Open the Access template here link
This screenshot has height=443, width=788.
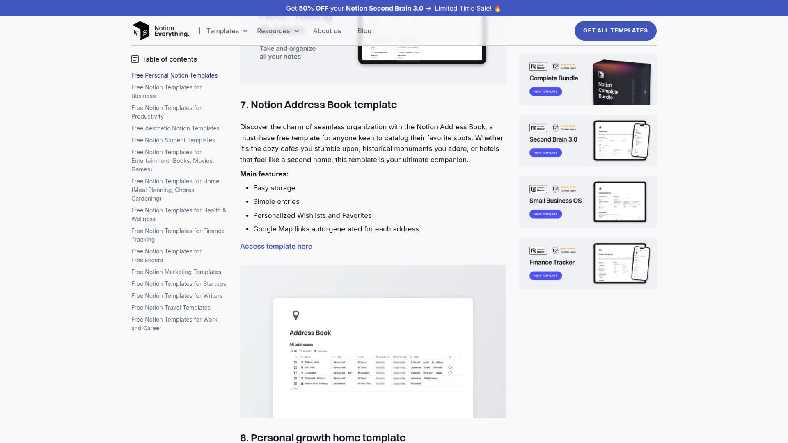click(x=276, y=246)
